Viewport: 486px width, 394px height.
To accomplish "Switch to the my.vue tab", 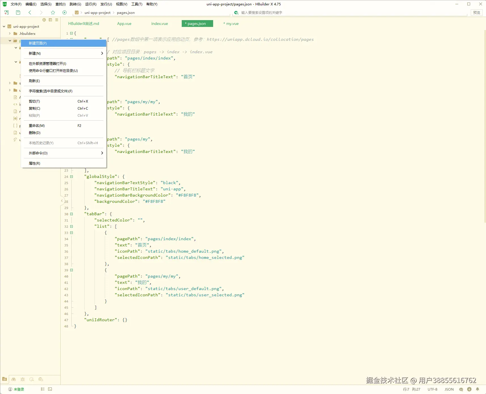I will [231, 24].
